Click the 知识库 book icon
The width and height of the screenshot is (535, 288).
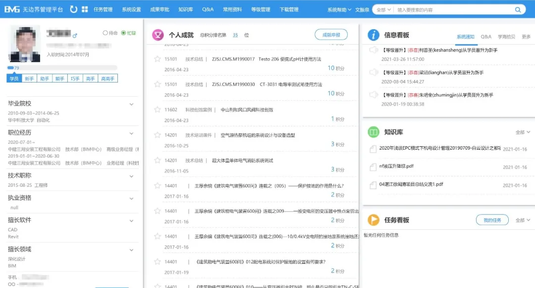[374, 132]
